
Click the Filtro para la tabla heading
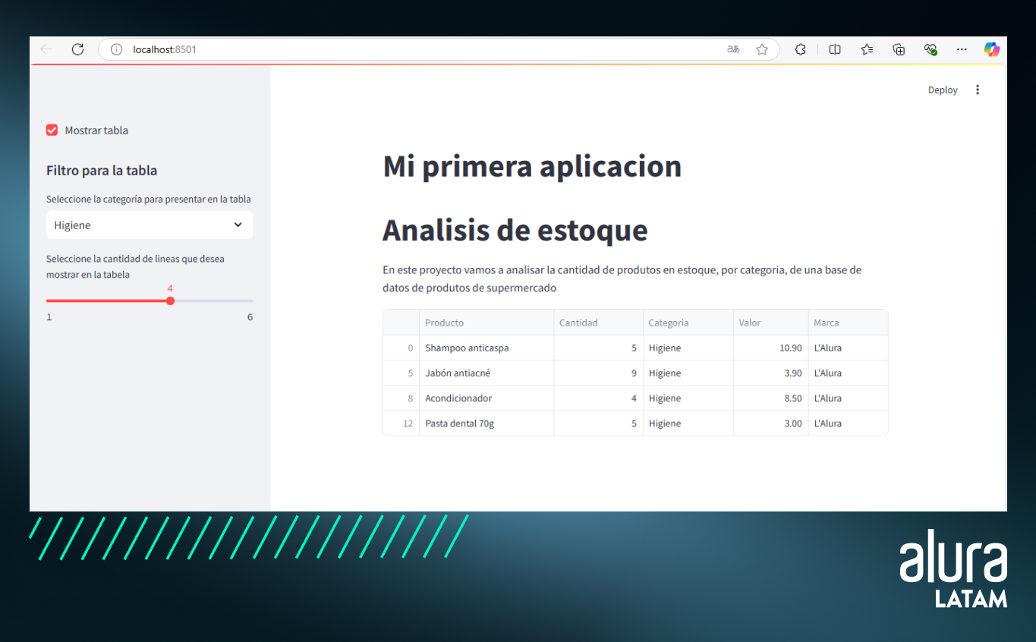coord(102,170)
